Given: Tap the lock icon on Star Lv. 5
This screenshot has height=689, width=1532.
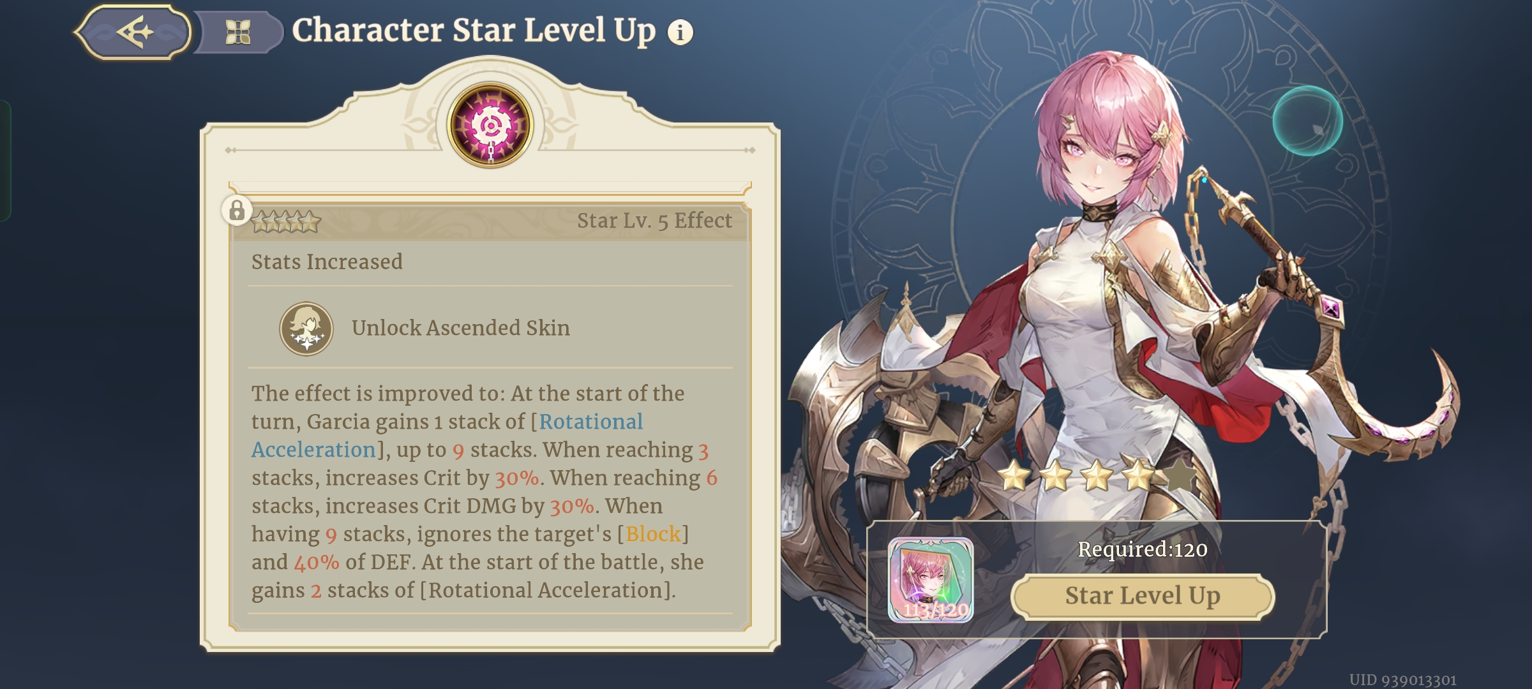Looking at the screenshot, I should tap(237, 209).
